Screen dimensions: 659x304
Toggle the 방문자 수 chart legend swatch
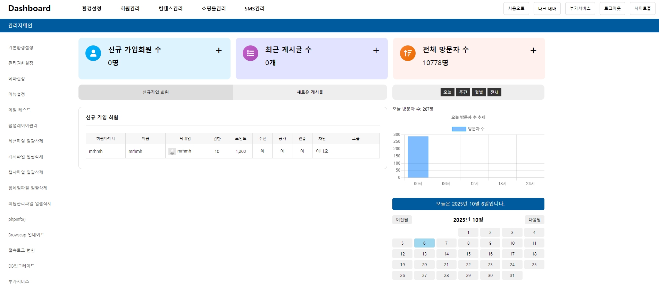click(x=459, y=129)
